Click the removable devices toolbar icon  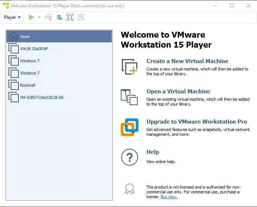(60, 17)
